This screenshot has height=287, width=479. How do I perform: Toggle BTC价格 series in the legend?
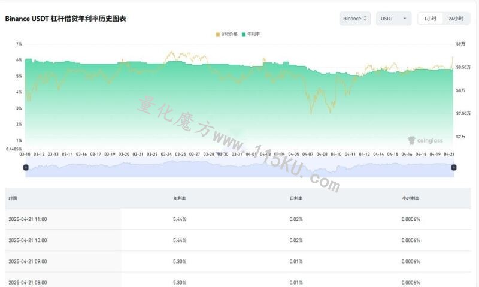coord(226,34)
